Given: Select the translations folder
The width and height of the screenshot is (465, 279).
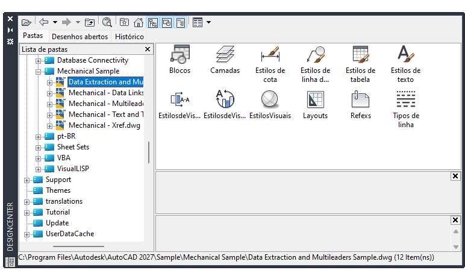Looking at the screenshot, I should click(64, 201).
